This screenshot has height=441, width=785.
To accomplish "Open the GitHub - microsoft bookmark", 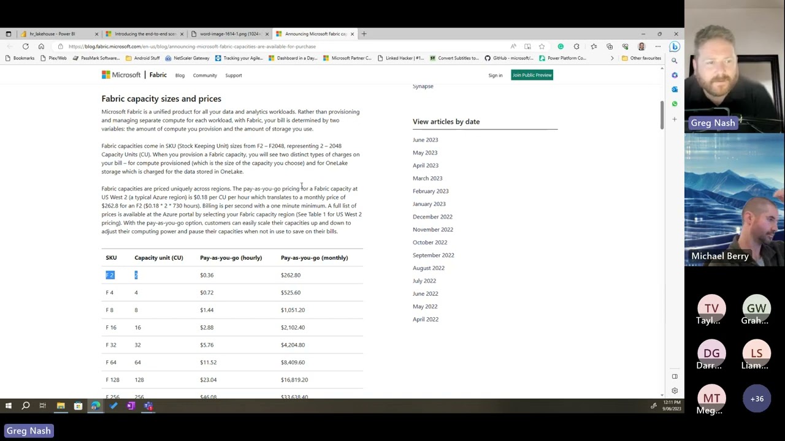I will pos(509,58).
